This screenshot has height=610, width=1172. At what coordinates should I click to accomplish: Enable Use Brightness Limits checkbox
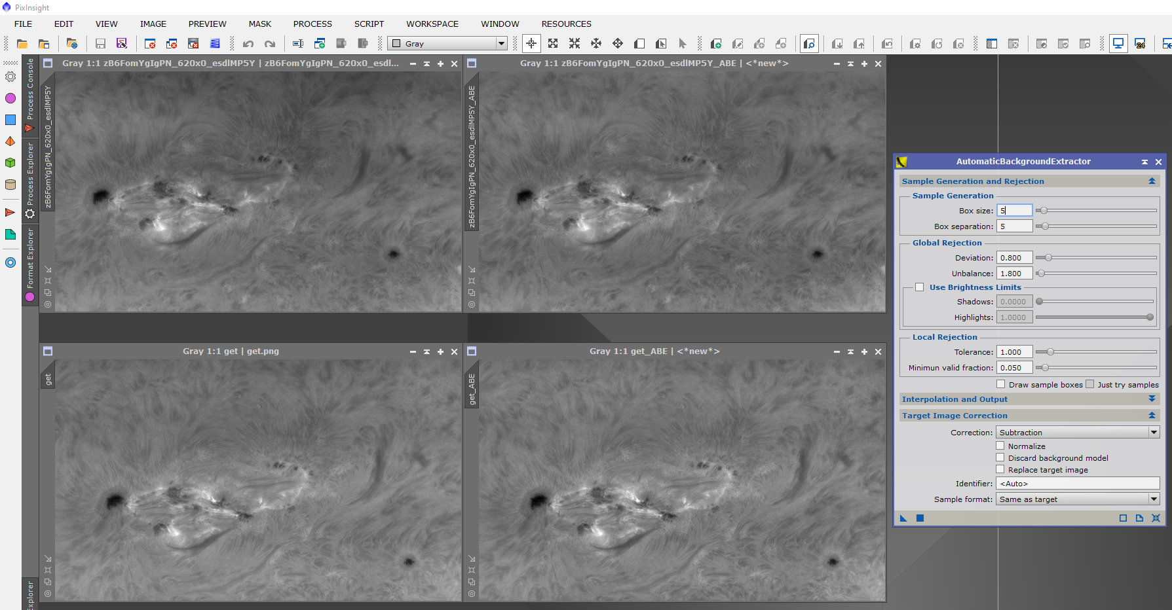point(920,287)
